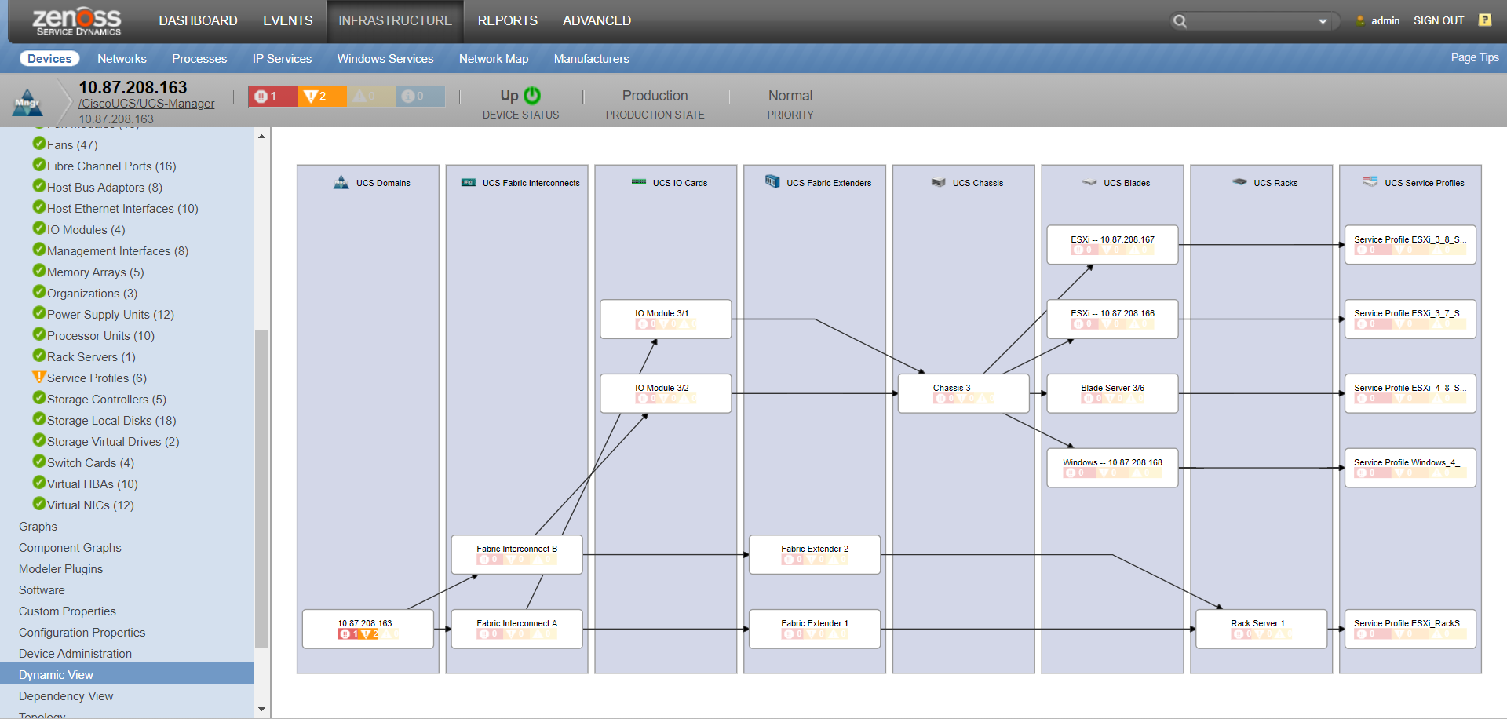Click the search magnifier icon
Viewport: 1507px width, 719px height.
pos(1180,21)
